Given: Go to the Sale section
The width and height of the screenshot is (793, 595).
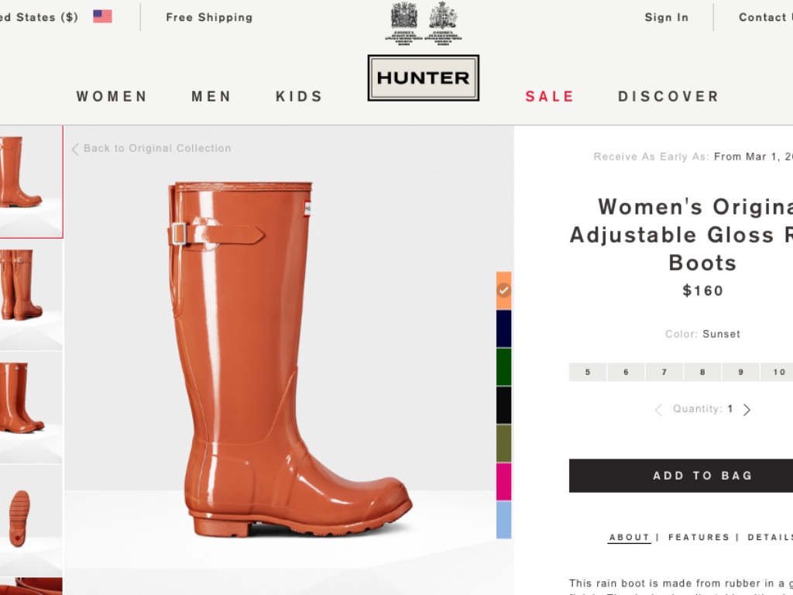Looking at the screenshot, I should [550, 97].
